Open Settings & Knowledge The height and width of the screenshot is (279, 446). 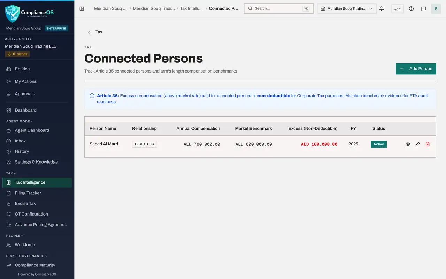click(x=37, y=162)
